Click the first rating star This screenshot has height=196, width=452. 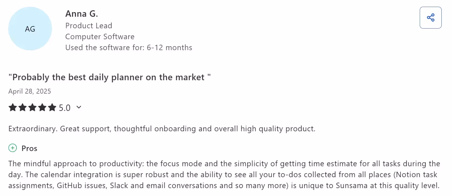13,107
